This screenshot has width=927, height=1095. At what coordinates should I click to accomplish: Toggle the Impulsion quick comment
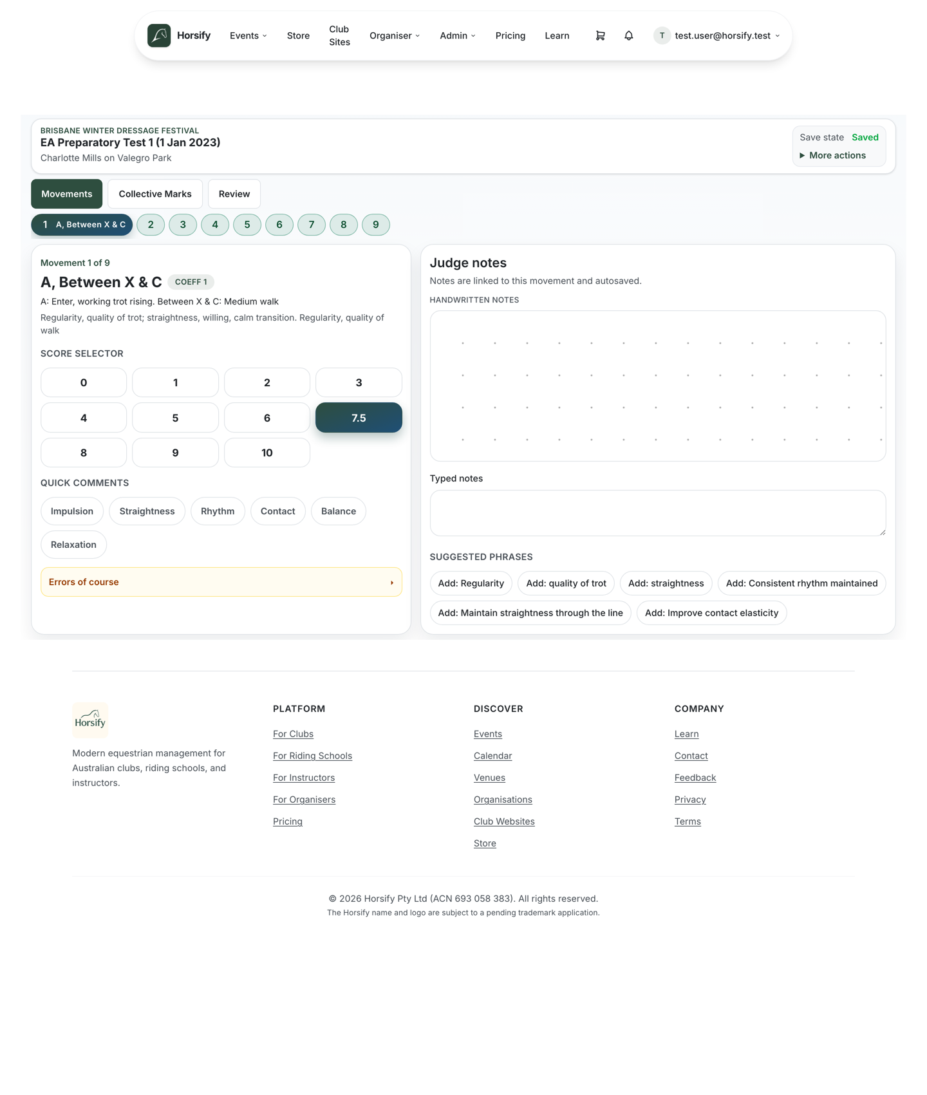point(72,511)
